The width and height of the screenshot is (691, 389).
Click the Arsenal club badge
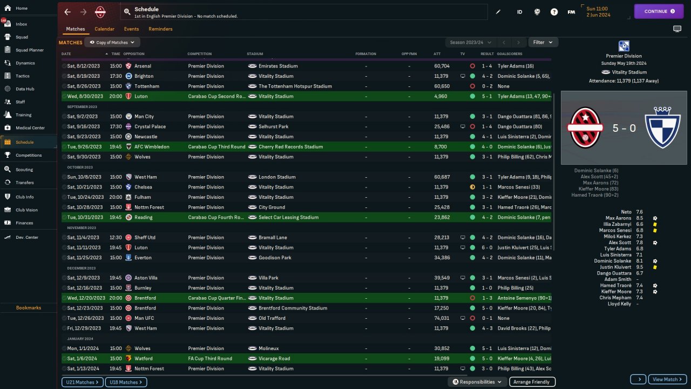point(128,66)
